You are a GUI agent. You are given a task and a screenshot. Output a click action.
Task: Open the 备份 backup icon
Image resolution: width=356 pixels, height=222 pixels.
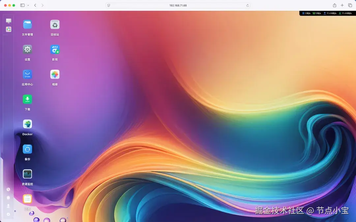point(27,149)
